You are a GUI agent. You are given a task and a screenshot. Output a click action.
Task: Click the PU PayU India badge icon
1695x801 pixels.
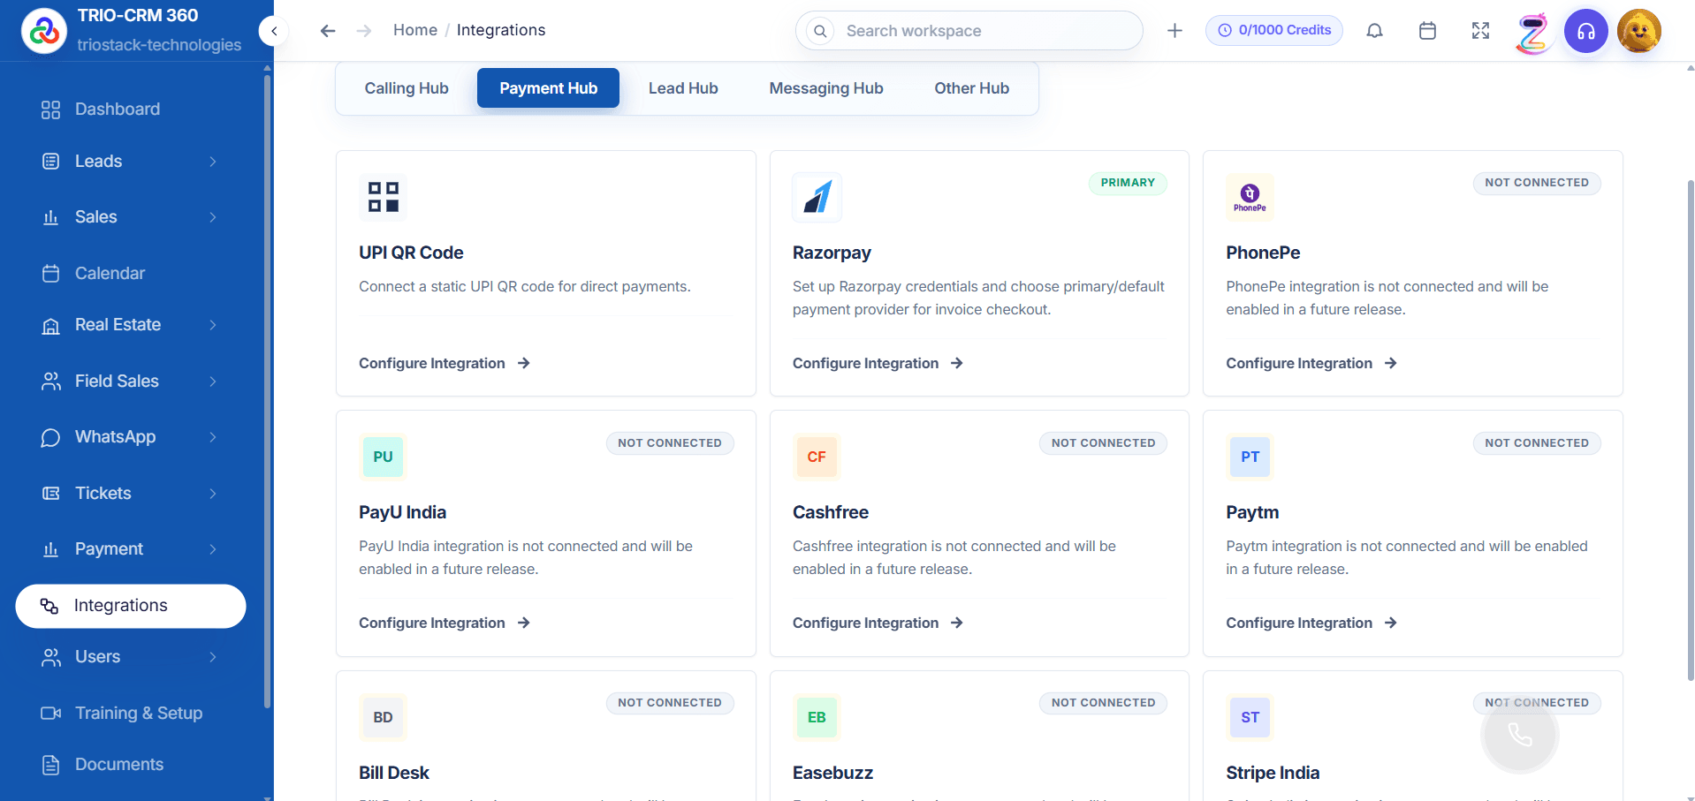383,457
